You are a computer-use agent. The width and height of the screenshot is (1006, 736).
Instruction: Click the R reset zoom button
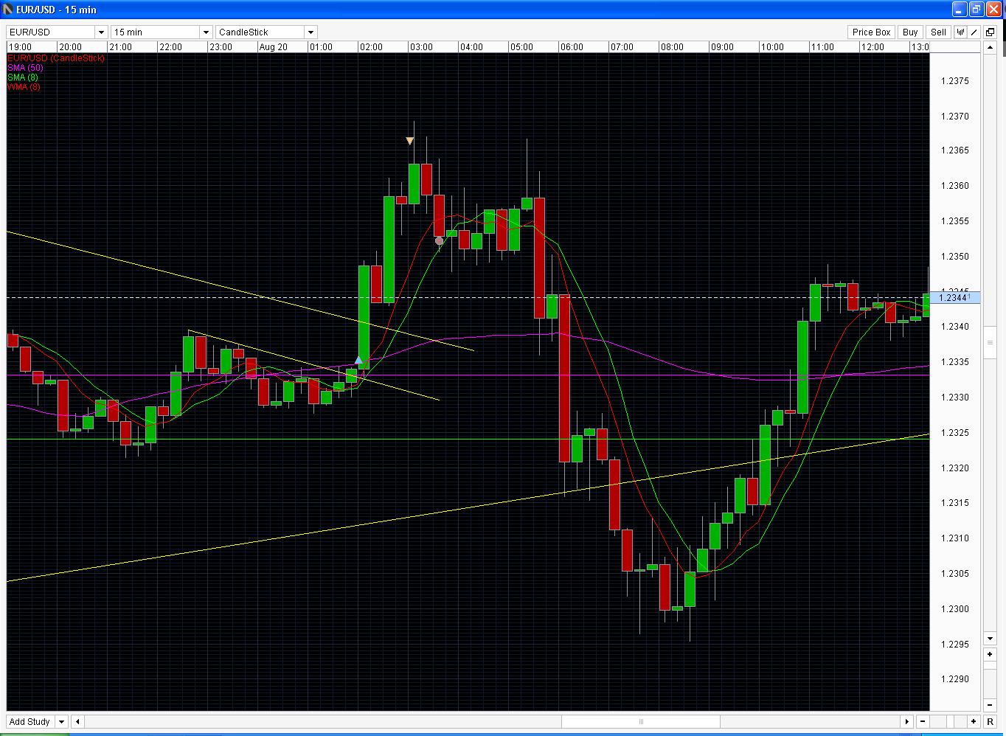click(990, 721)
